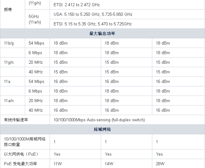Click the 11W power value cell
The width and height of the screenshot is (205, 168).
point(75,164)
